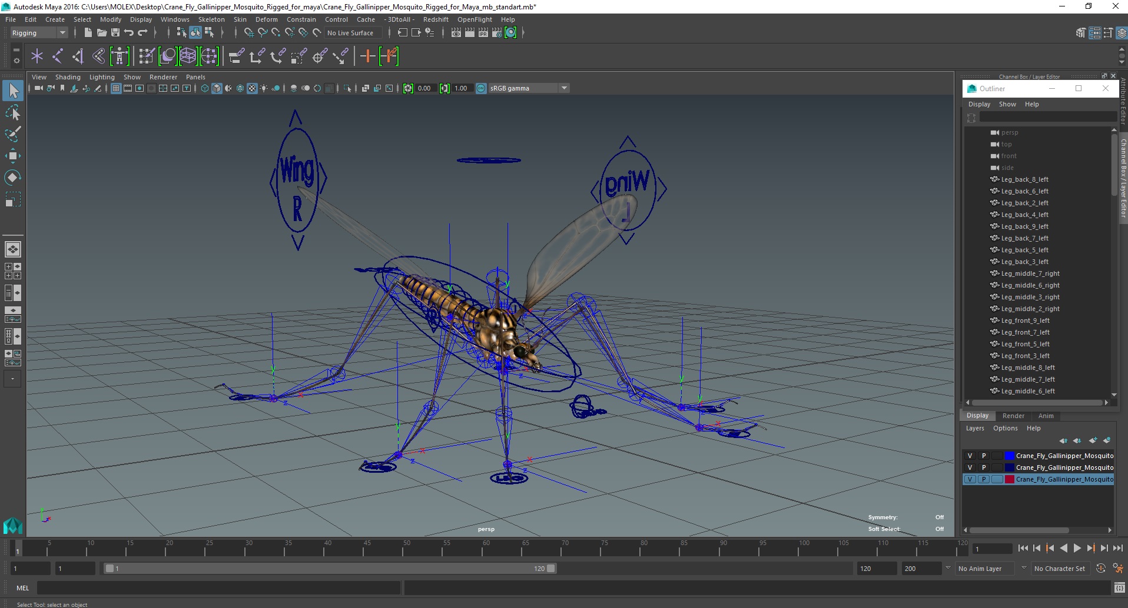Choose the Move tool in the toolbox
Image resolution: width=1128 pixels, height=608 pixels.
click(13, 156)
